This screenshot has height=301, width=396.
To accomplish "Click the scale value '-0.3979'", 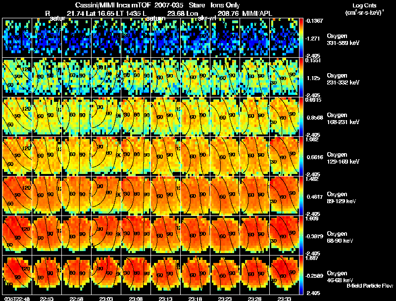I will click(x=314, y=236).
